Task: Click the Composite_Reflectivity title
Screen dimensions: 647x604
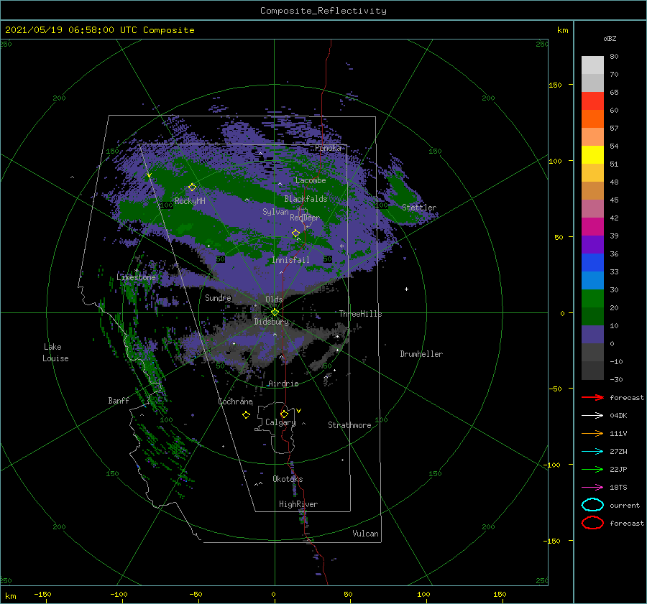Action: pyautogui.click(x=323, y=11)
